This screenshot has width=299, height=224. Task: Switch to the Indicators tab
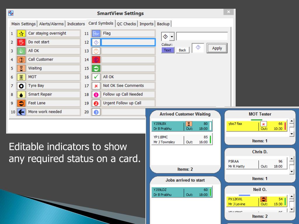[x=76, y=24]
